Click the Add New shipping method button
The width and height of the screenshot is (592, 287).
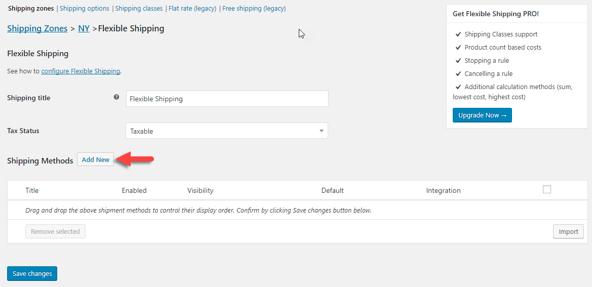[x=96, y=159]
